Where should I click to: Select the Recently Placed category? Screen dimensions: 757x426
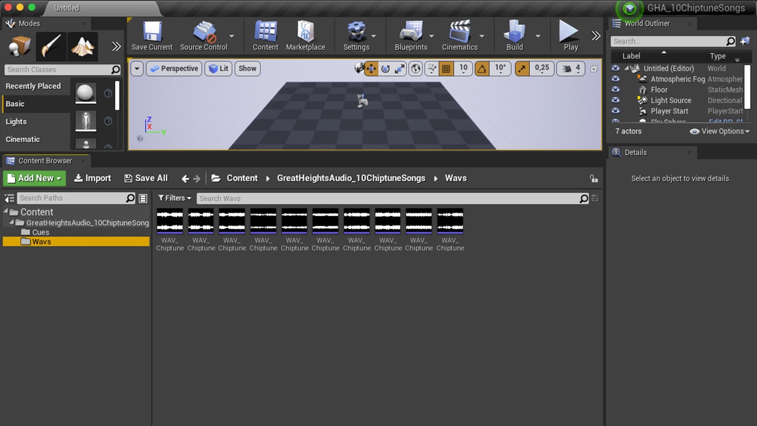(35, 86)
